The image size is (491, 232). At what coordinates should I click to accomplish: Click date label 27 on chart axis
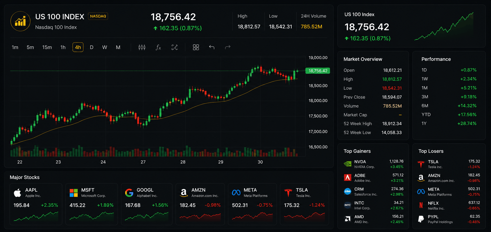(143, 162)
